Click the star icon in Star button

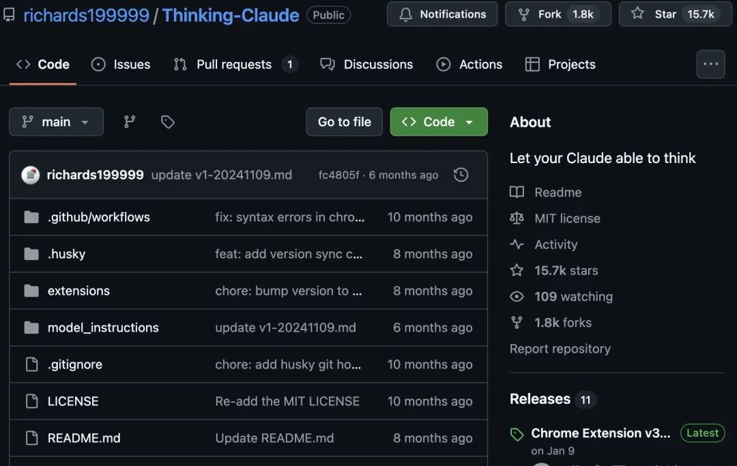pyautogui.click(x=637, y=13)
